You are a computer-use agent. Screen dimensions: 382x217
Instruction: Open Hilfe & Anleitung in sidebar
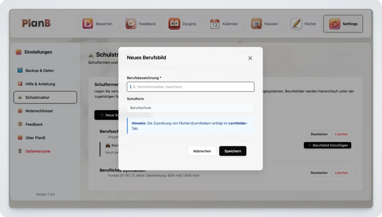click(40, 84)
